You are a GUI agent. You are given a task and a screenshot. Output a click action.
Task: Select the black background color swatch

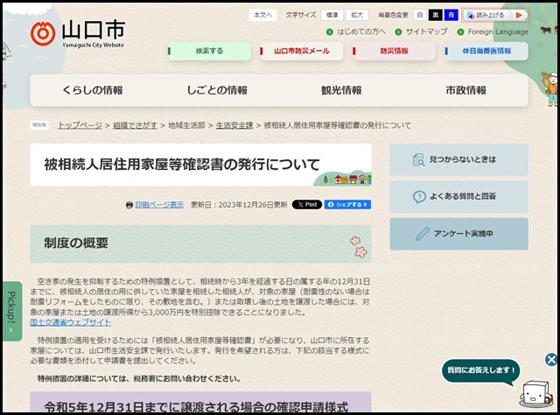click(x=436, y=15)
